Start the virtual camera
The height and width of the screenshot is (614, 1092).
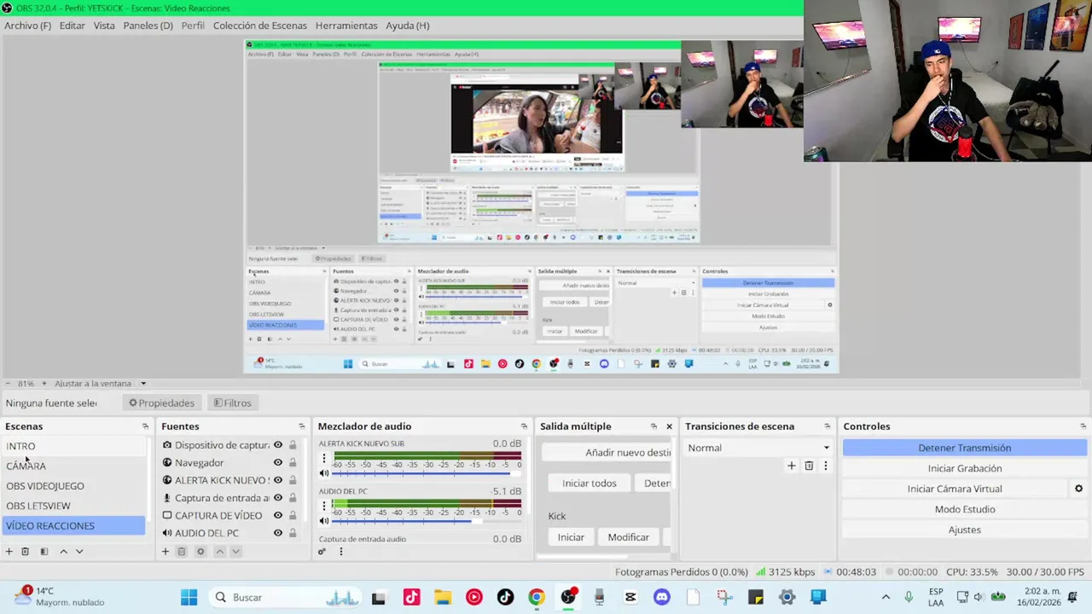point(955,489)
